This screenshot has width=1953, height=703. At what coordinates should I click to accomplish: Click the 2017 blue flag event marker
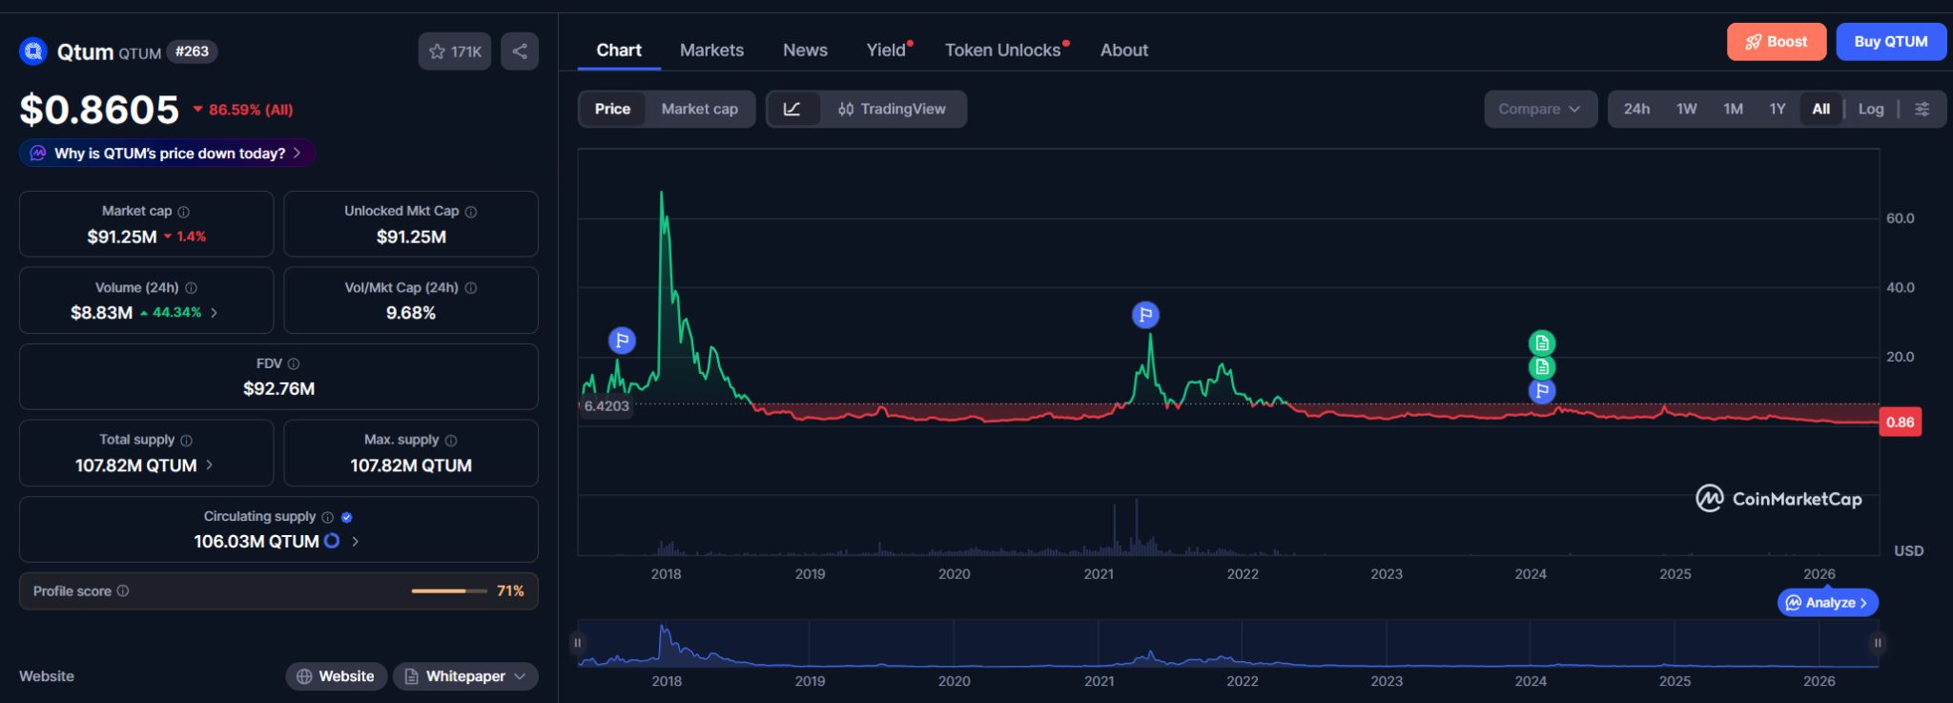coord(622,340)
